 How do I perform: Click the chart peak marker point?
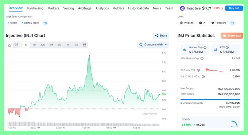[x=89, y=56]
